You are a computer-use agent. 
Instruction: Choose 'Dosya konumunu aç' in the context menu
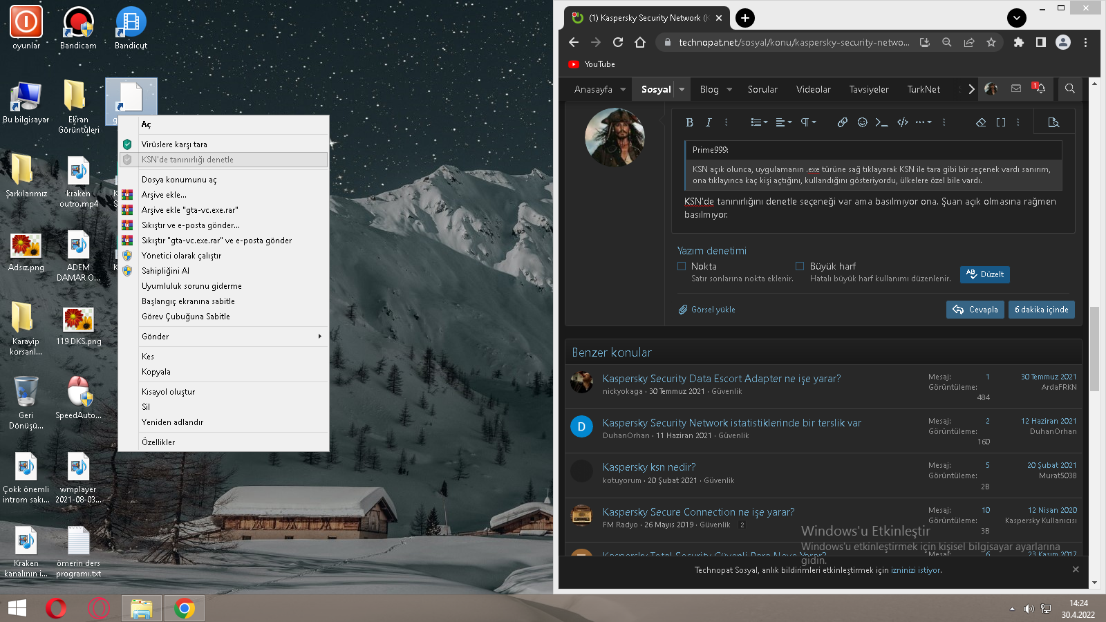coord(223,180)
